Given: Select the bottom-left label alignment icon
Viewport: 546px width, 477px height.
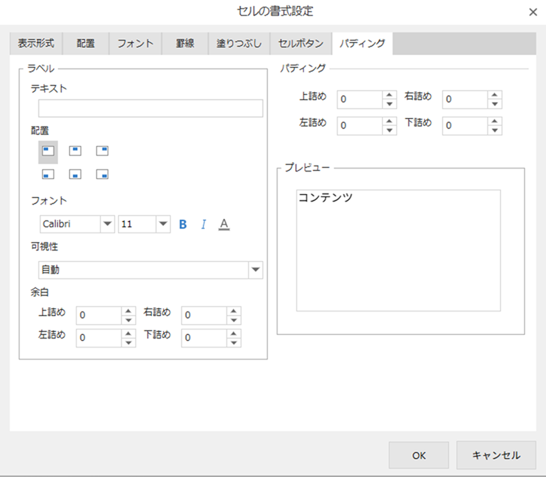Looking at the screenshot, I should (48, 175).
